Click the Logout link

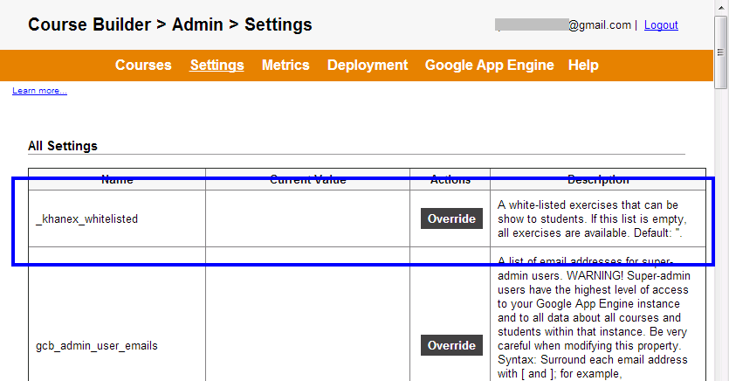(x=661, y=25)
